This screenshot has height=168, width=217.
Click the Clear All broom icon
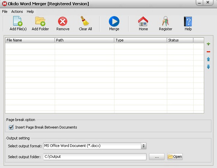tap(85, 21)
